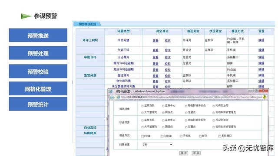Enable the 手机端 push method checkbox
The image size is (278, 156).
click(x=181, y=136)
